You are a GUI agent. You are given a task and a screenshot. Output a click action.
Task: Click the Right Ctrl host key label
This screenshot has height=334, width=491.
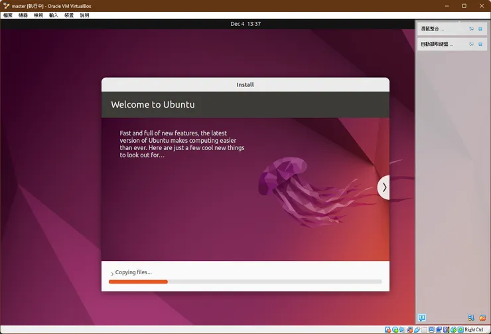474,329
